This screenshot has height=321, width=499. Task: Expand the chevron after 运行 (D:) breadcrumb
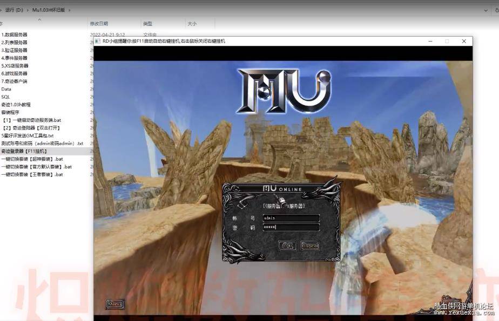click(28, 10)
